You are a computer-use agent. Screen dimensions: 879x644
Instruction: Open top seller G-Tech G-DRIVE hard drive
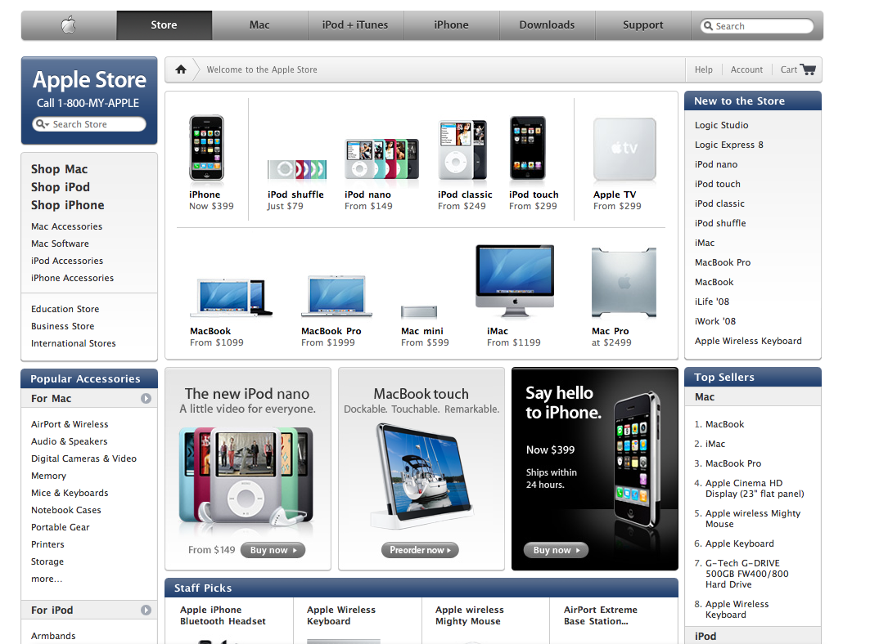point(746,574)
